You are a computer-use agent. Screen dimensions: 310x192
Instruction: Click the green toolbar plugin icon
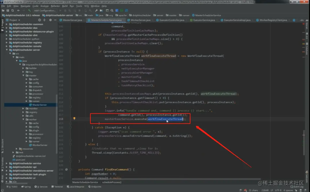click(122, 10)
